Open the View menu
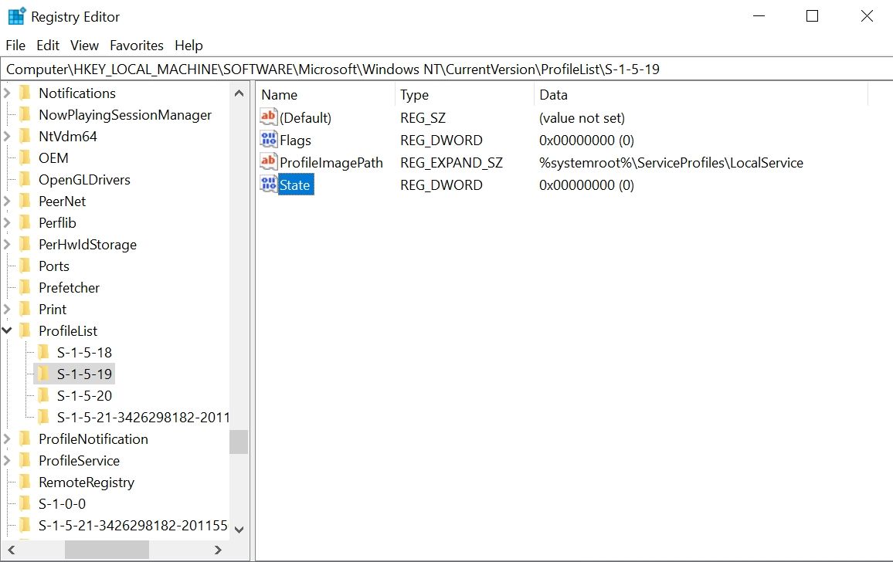 coord(83,45)
